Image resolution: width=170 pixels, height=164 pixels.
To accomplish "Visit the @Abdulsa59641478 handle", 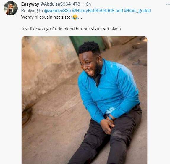I will (60, 4).
